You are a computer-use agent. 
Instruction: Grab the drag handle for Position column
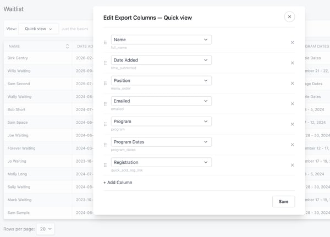[105, 84]
